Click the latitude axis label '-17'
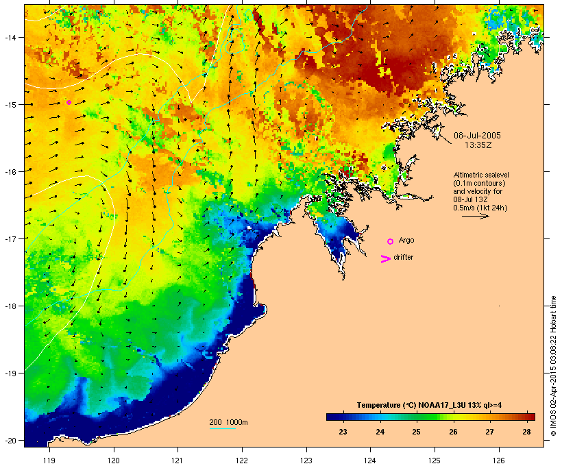The height and width of the screenshot is (466, 562). click(x=10, y=238)
